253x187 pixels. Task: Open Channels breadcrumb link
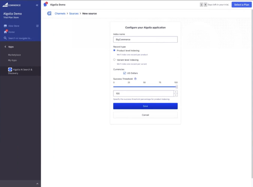60,14
